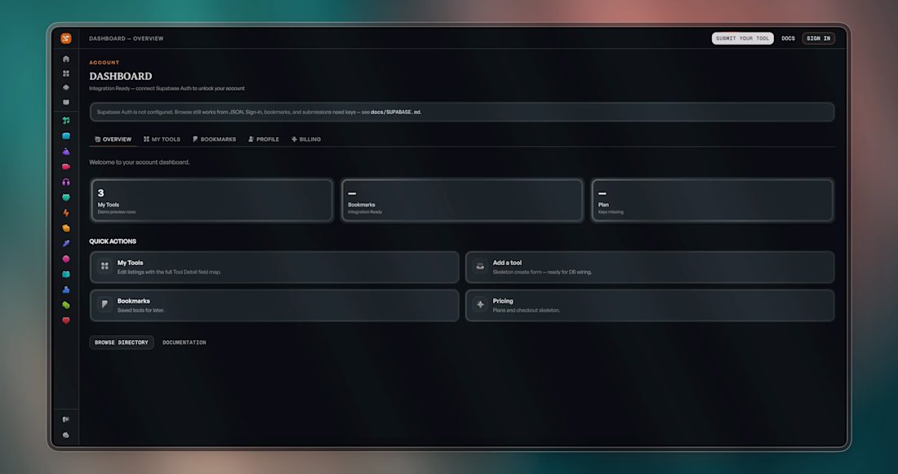Select the blue user-shaped category icon

(66, 290)
